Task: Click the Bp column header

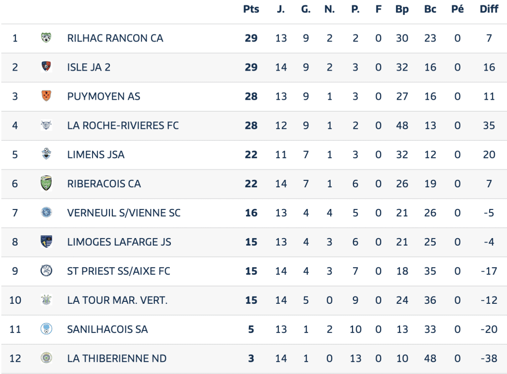Action: tap(402, 9)
